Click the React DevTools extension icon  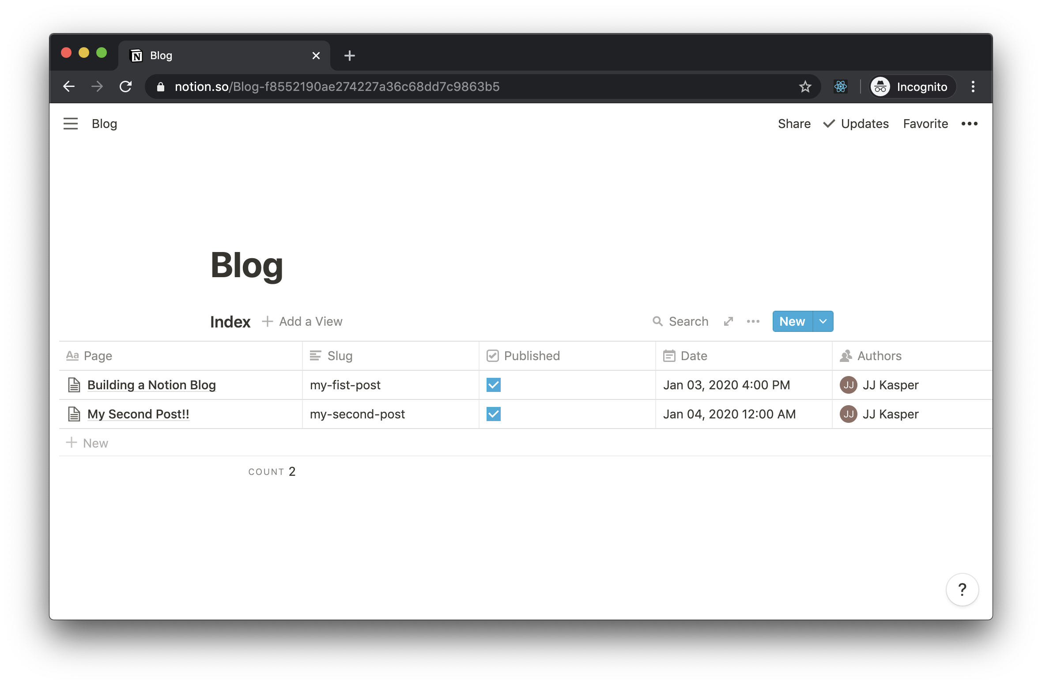tap(840, 87)
